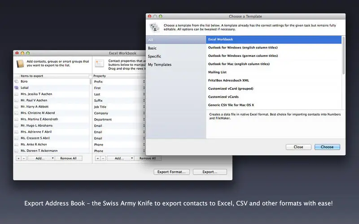Open Add... dropdown under the Property list
This screenshot has width=359, height=224.
coord(120,158)
